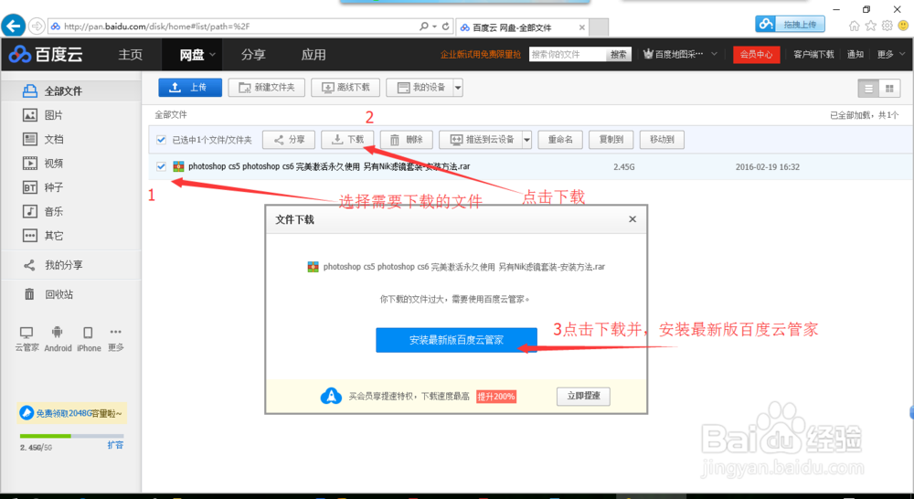The image size is (914, 499).
Task: Click the 扩容 expand storage link
Action: 115,445
